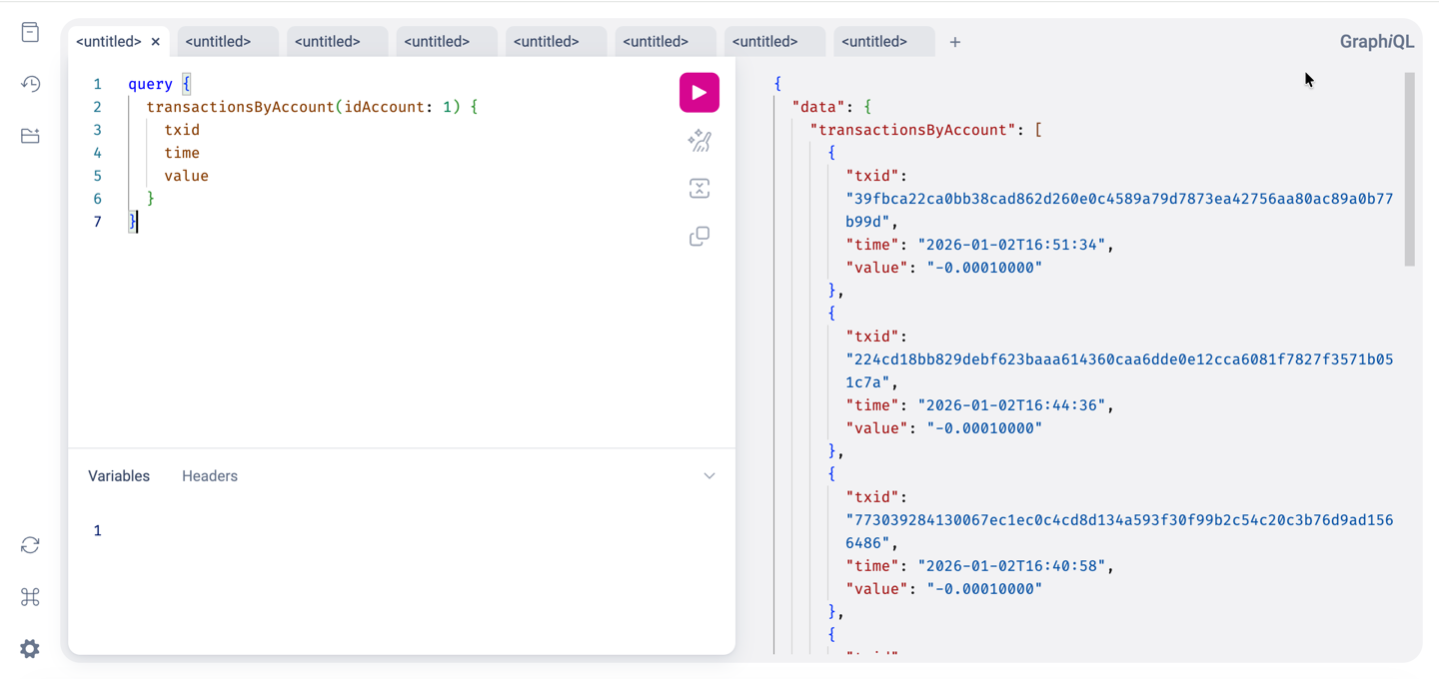Open a new query tab with the plus
1439x679 pixels.
coord(954,41)
